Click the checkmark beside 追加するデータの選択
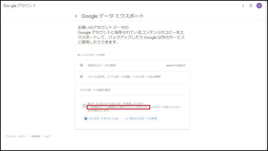This screenshot has height=151, width=268. tap(81, 65)
